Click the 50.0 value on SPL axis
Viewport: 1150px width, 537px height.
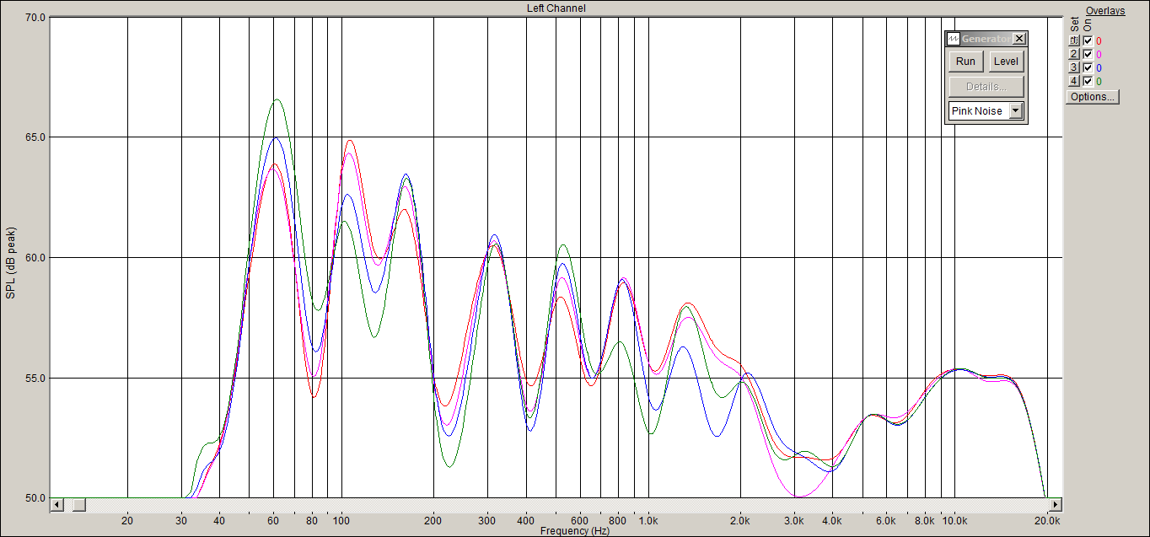coord(35,498)
